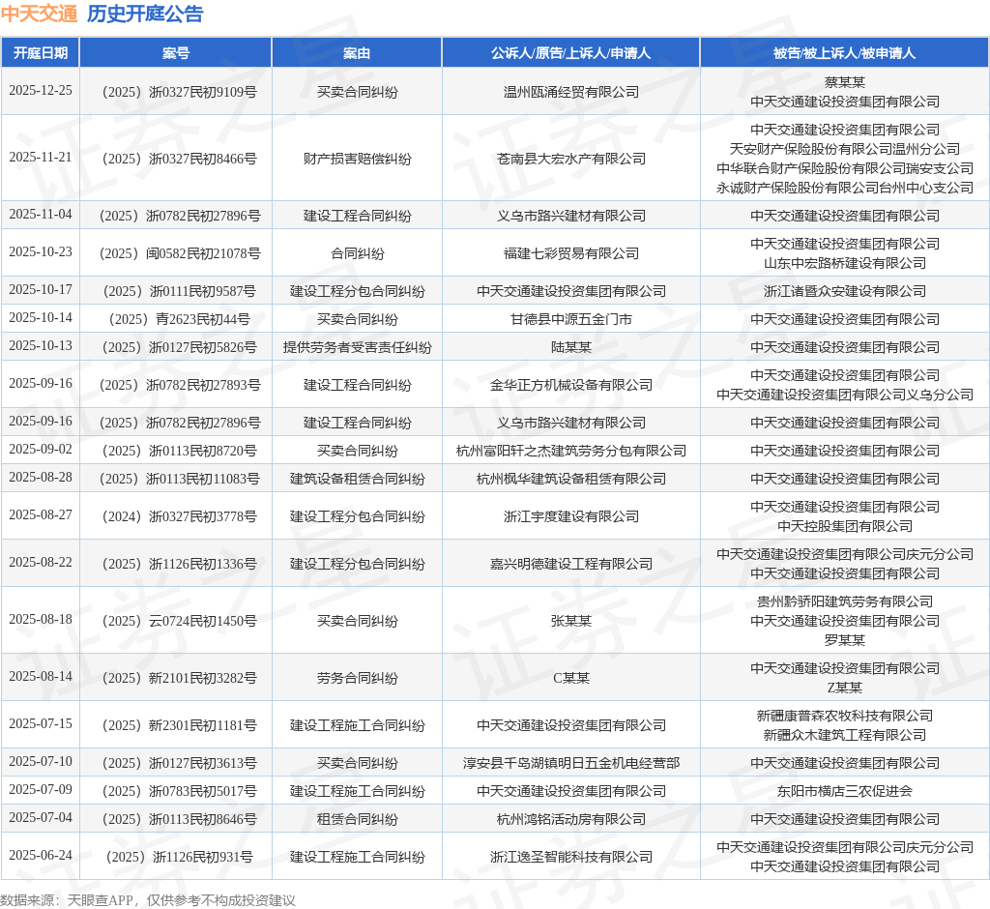Click case number 新2101民初3282号
The width and height of the screenshot is (990, 909).
(x=179, y=678)
